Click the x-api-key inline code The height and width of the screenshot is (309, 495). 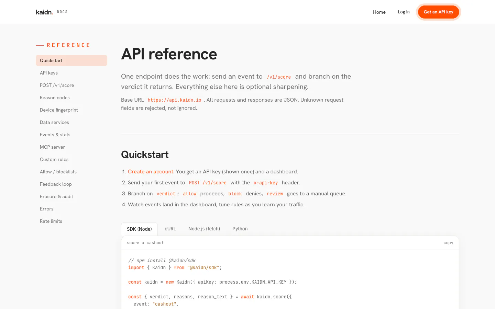(x=266, y=183)
